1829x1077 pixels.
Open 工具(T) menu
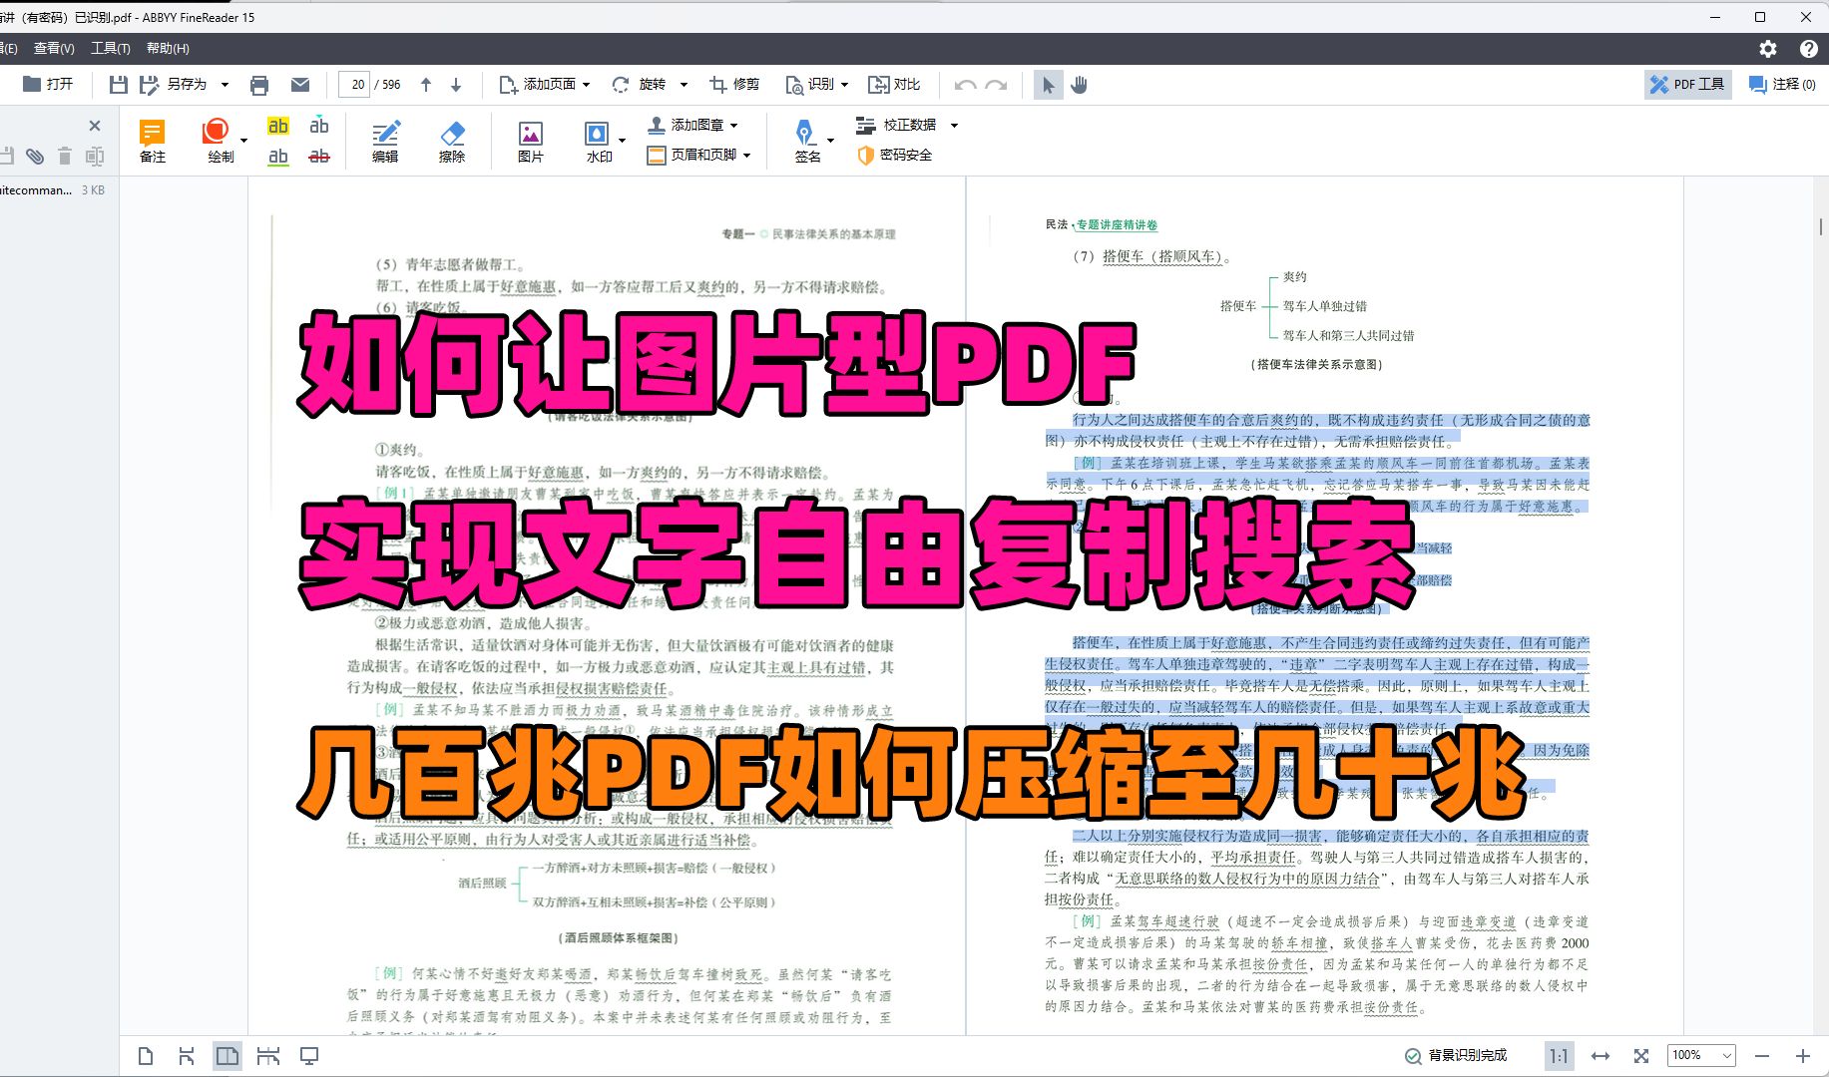tap(111, 48)
